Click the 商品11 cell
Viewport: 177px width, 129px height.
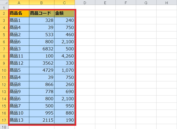[19, 56]
